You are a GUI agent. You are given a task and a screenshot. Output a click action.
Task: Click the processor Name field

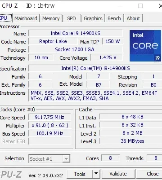(76, 33)
